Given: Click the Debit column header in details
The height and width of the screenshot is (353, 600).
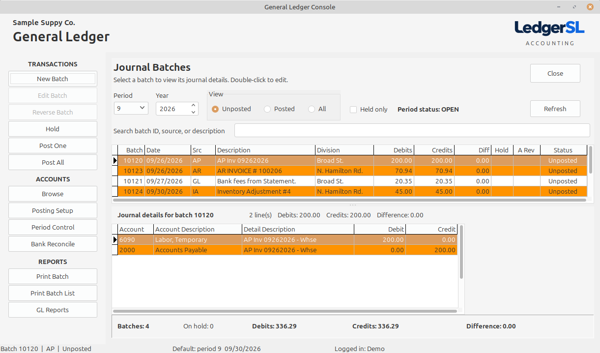Looking at the screenshot, I should (x=380, y=229).
